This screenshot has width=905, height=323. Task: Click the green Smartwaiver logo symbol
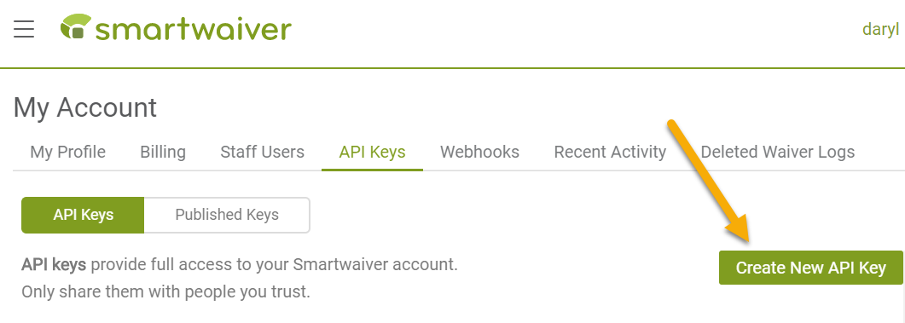click(x=76, y=27)
